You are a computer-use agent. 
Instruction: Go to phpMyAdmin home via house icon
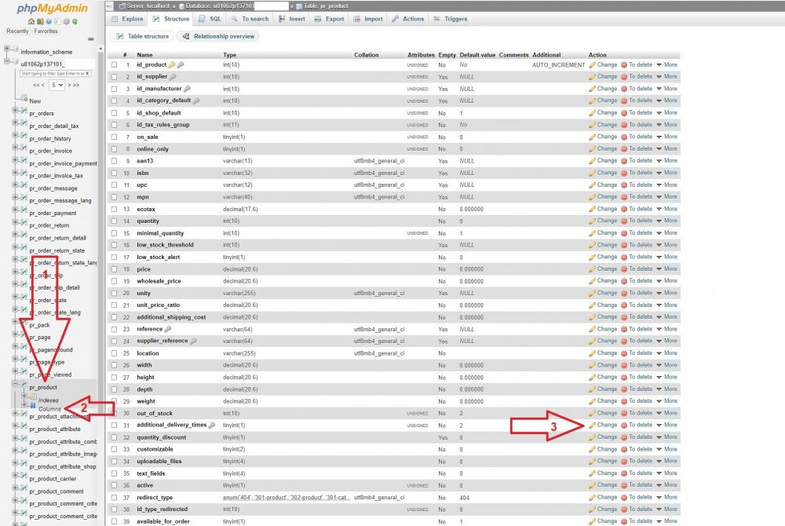(31, 21)
